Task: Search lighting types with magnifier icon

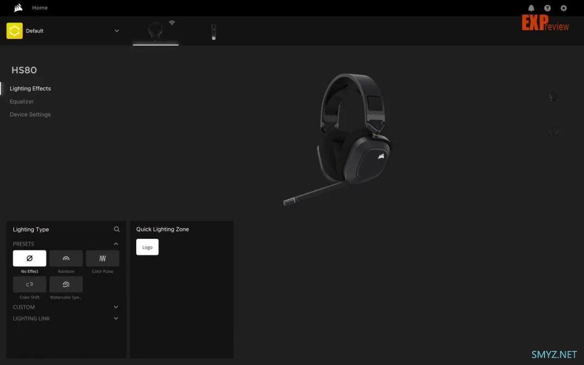Action: tap(117, 229)
